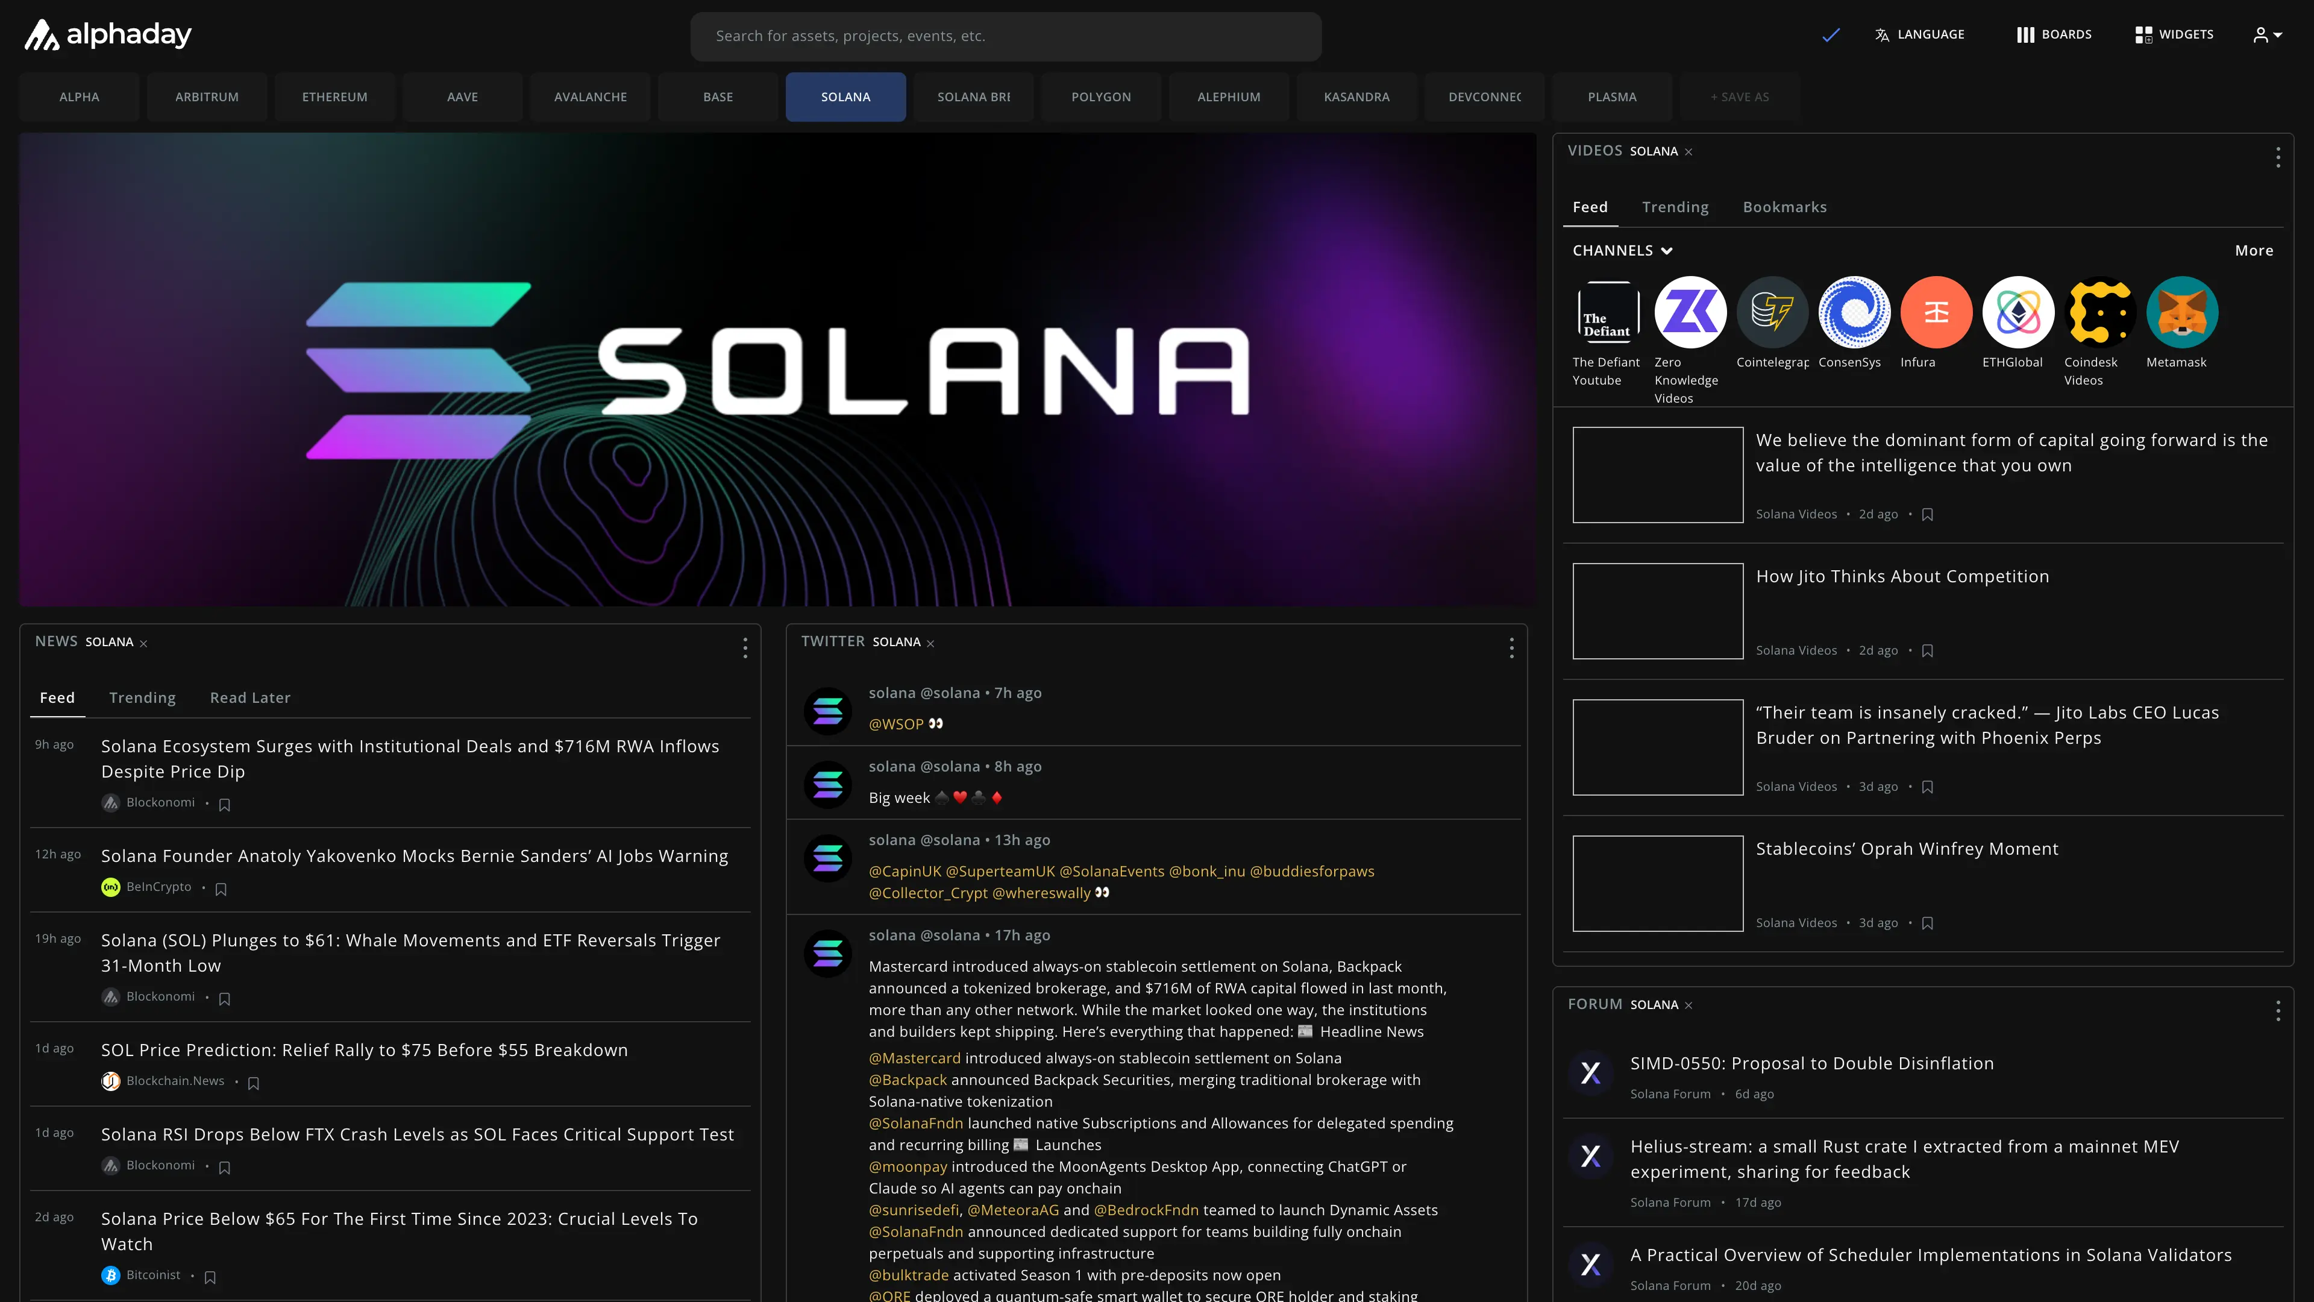The image size is (2314, 1302).
Task: Open the Boards menu
Action: click(2054, 34)
